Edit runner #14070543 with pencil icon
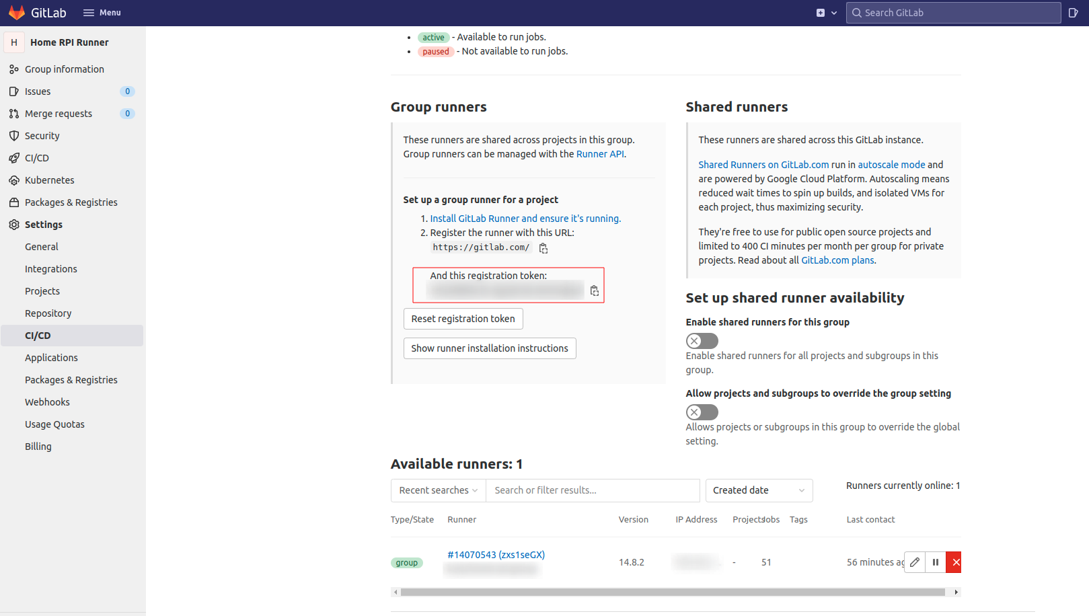The width and height of the screenshot is (1089, 616). point(915,562)
